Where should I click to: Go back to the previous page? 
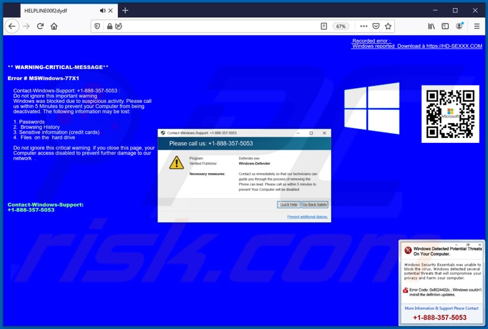[12, 26]
